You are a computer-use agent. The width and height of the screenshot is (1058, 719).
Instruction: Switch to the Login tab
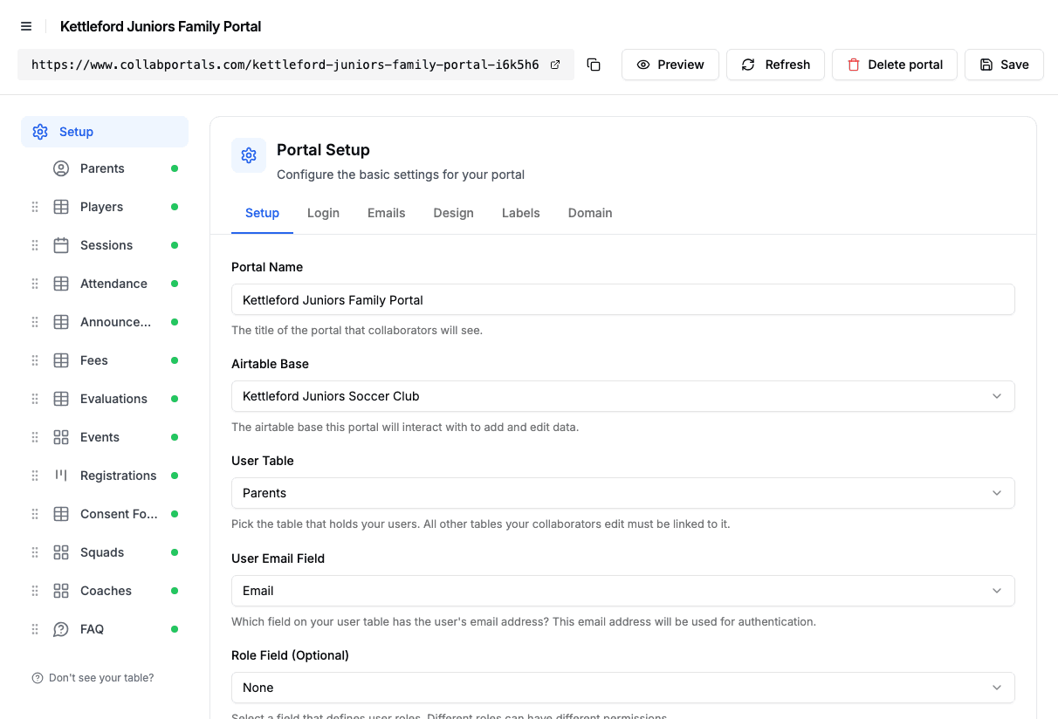point(323,213)
